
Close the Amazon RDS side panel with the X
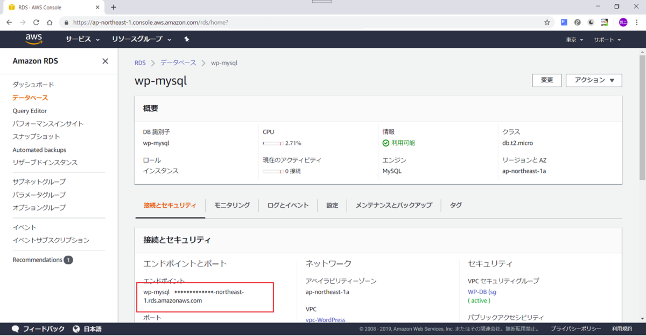pos(105,61)
